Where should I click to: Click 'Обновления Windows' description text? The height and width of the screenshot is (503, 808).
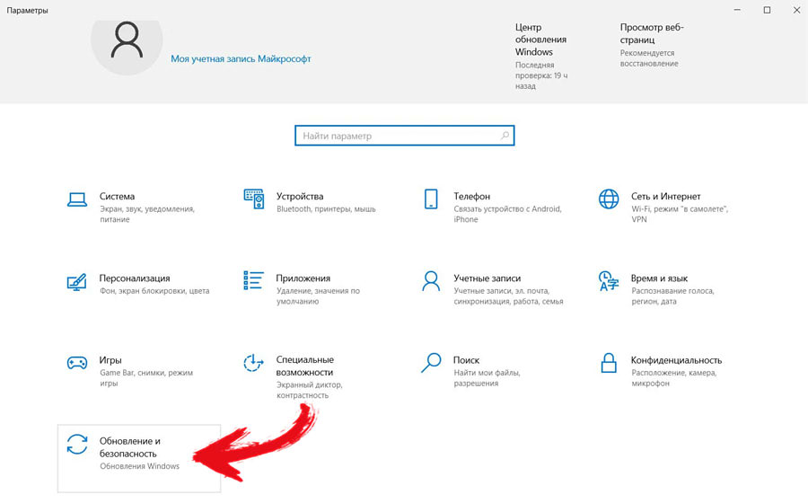coord(140,466)
